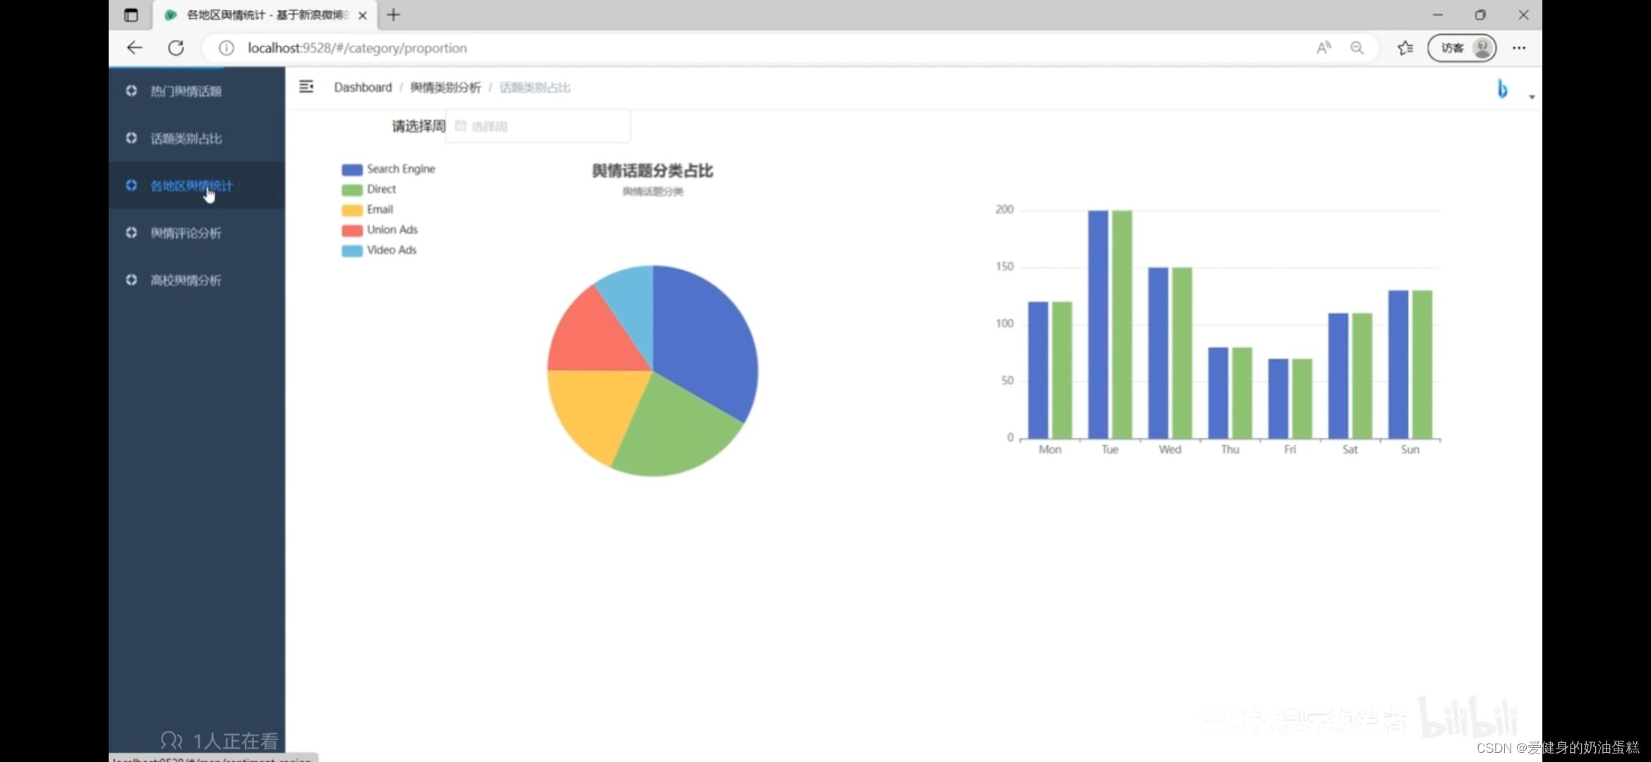Image resolution: width=1651 pixels, height=762 pixels.
Task: Click the Dashboard breadcrumb link
Action: [x=363, y=87]
